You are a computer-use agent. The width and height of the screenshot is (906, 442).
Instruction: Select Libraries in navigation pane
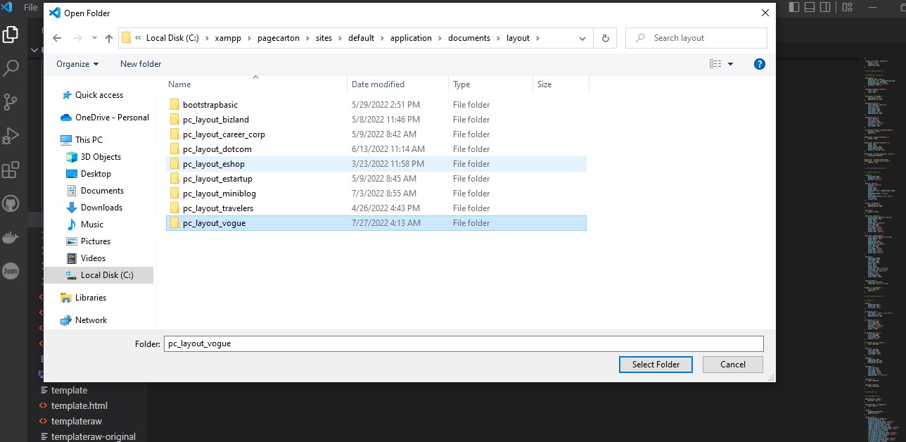[90, 298]
